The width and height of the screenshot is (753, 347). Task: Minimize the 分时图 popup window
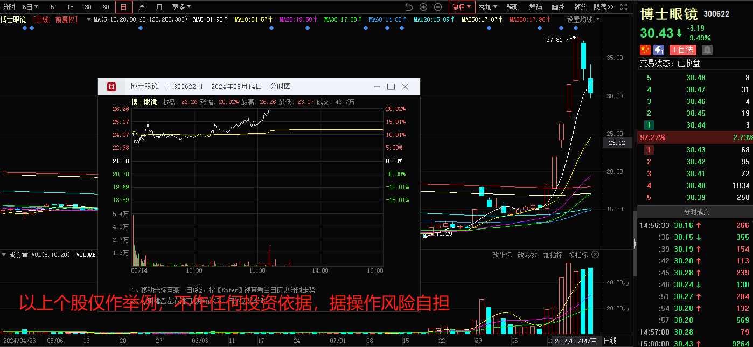coord(377,86)
